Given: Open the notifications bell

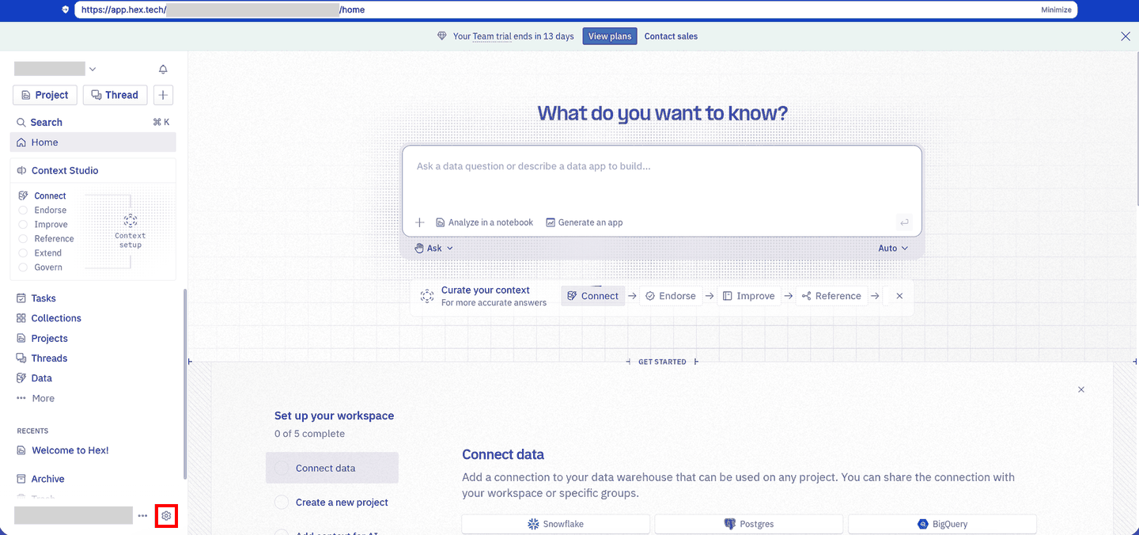Looking at the screenshot, I should pyautogui.click(x=163, y=70).
